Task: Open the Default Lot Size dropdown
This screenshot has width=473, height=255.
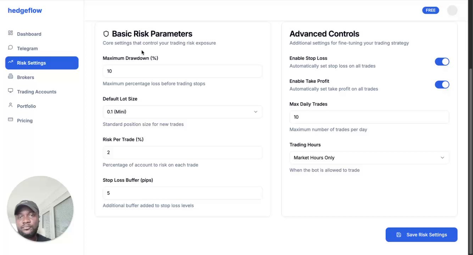Action: coord(182,112)
